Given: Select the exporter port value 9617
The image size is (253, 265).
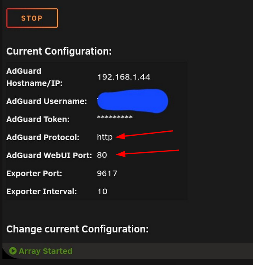Looking at the screenshot, I should [107, 174].
